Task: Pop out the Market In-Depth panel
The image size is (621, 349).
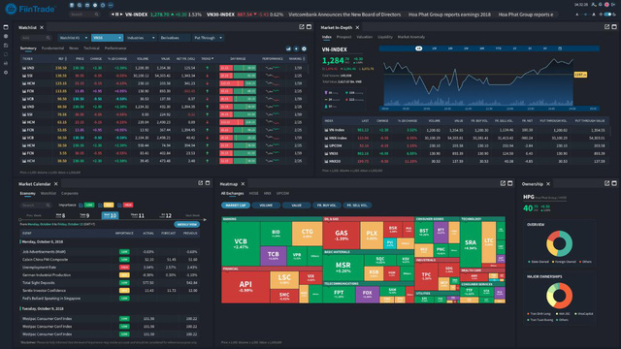Action: pos(606,27)
